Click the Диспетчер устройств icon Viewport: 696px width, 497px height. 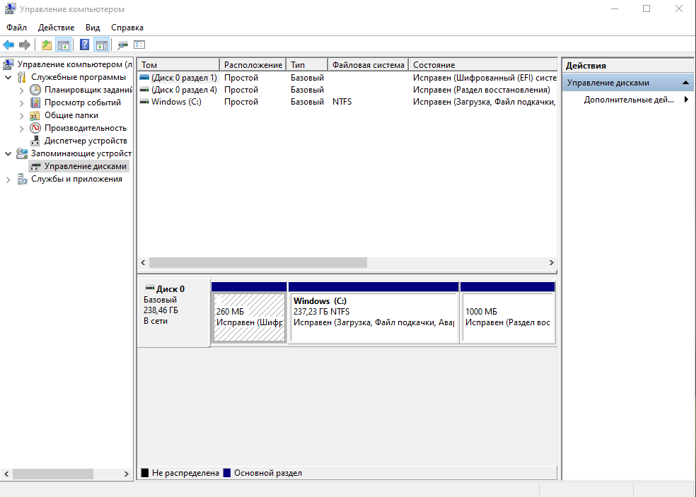pyautogui.click(x=35, y=141)
